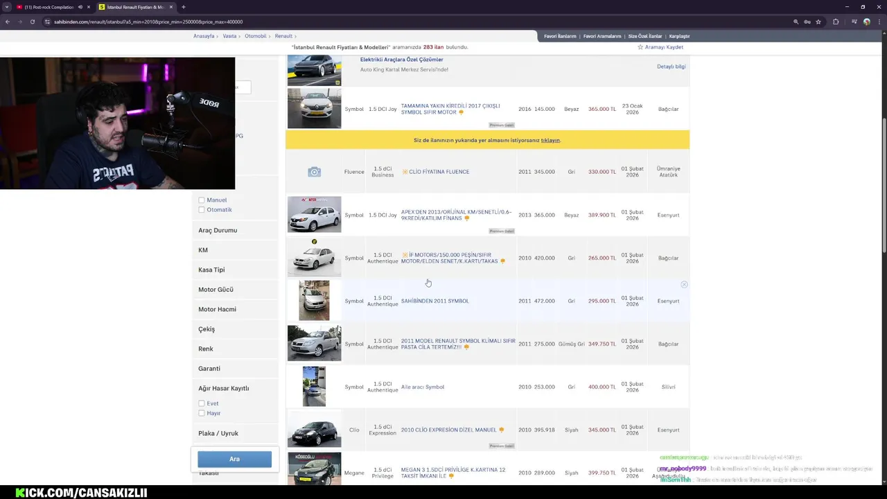Check Evet under Ağır Hasar Kayıtlı
The image size is (887, 499).
pos(202,403)
